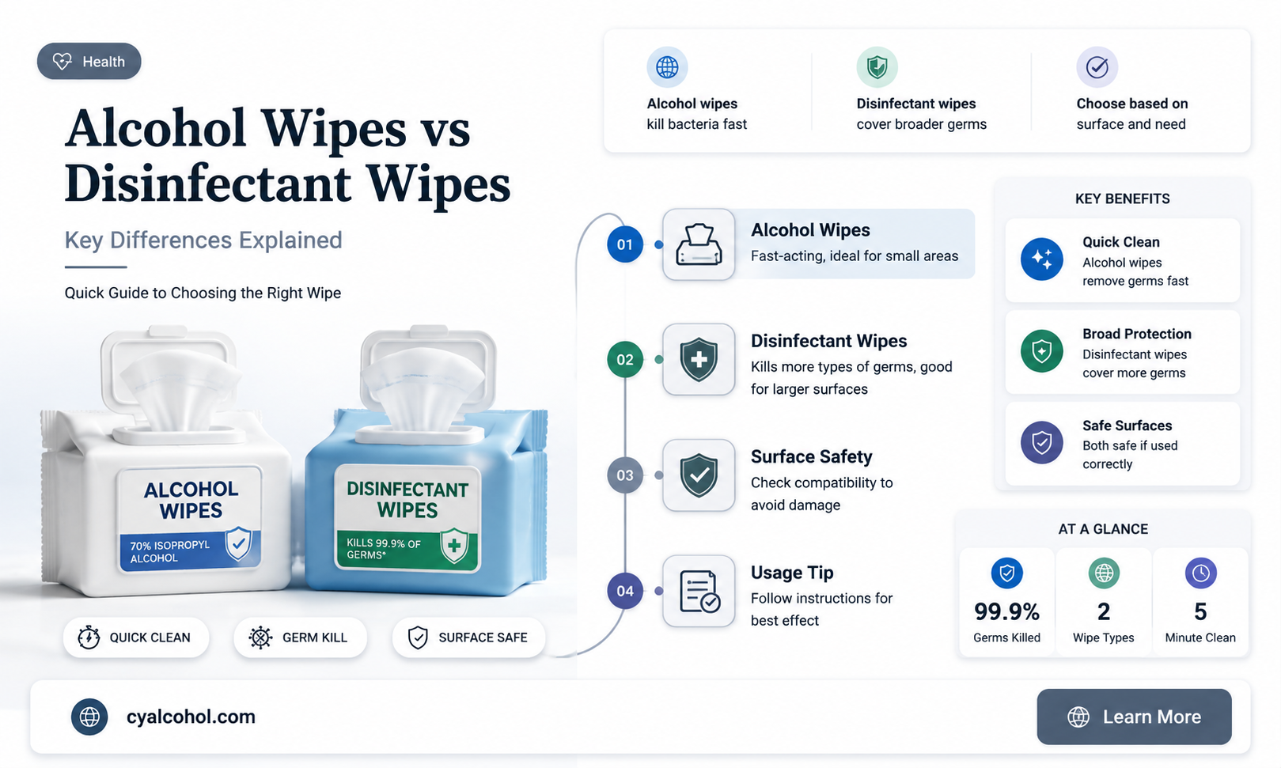Click the '5' Minute Clean value
The height and width of the screenshot is (768, 1281).
tap(1200, 611)
